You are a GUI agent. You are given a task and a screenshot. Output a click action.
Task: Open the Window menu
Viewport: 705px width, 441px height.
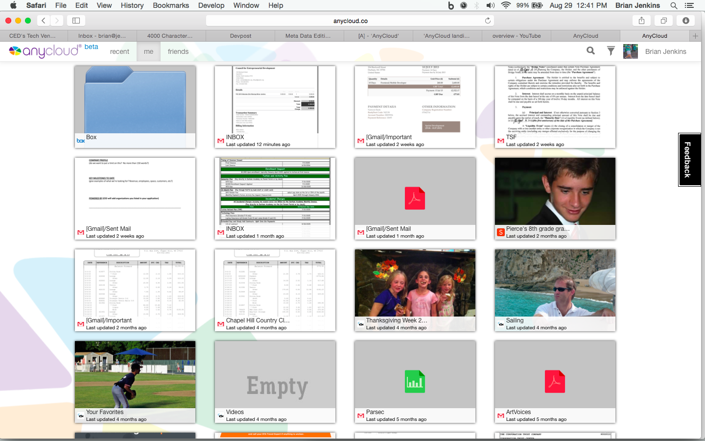click(246, 5)
